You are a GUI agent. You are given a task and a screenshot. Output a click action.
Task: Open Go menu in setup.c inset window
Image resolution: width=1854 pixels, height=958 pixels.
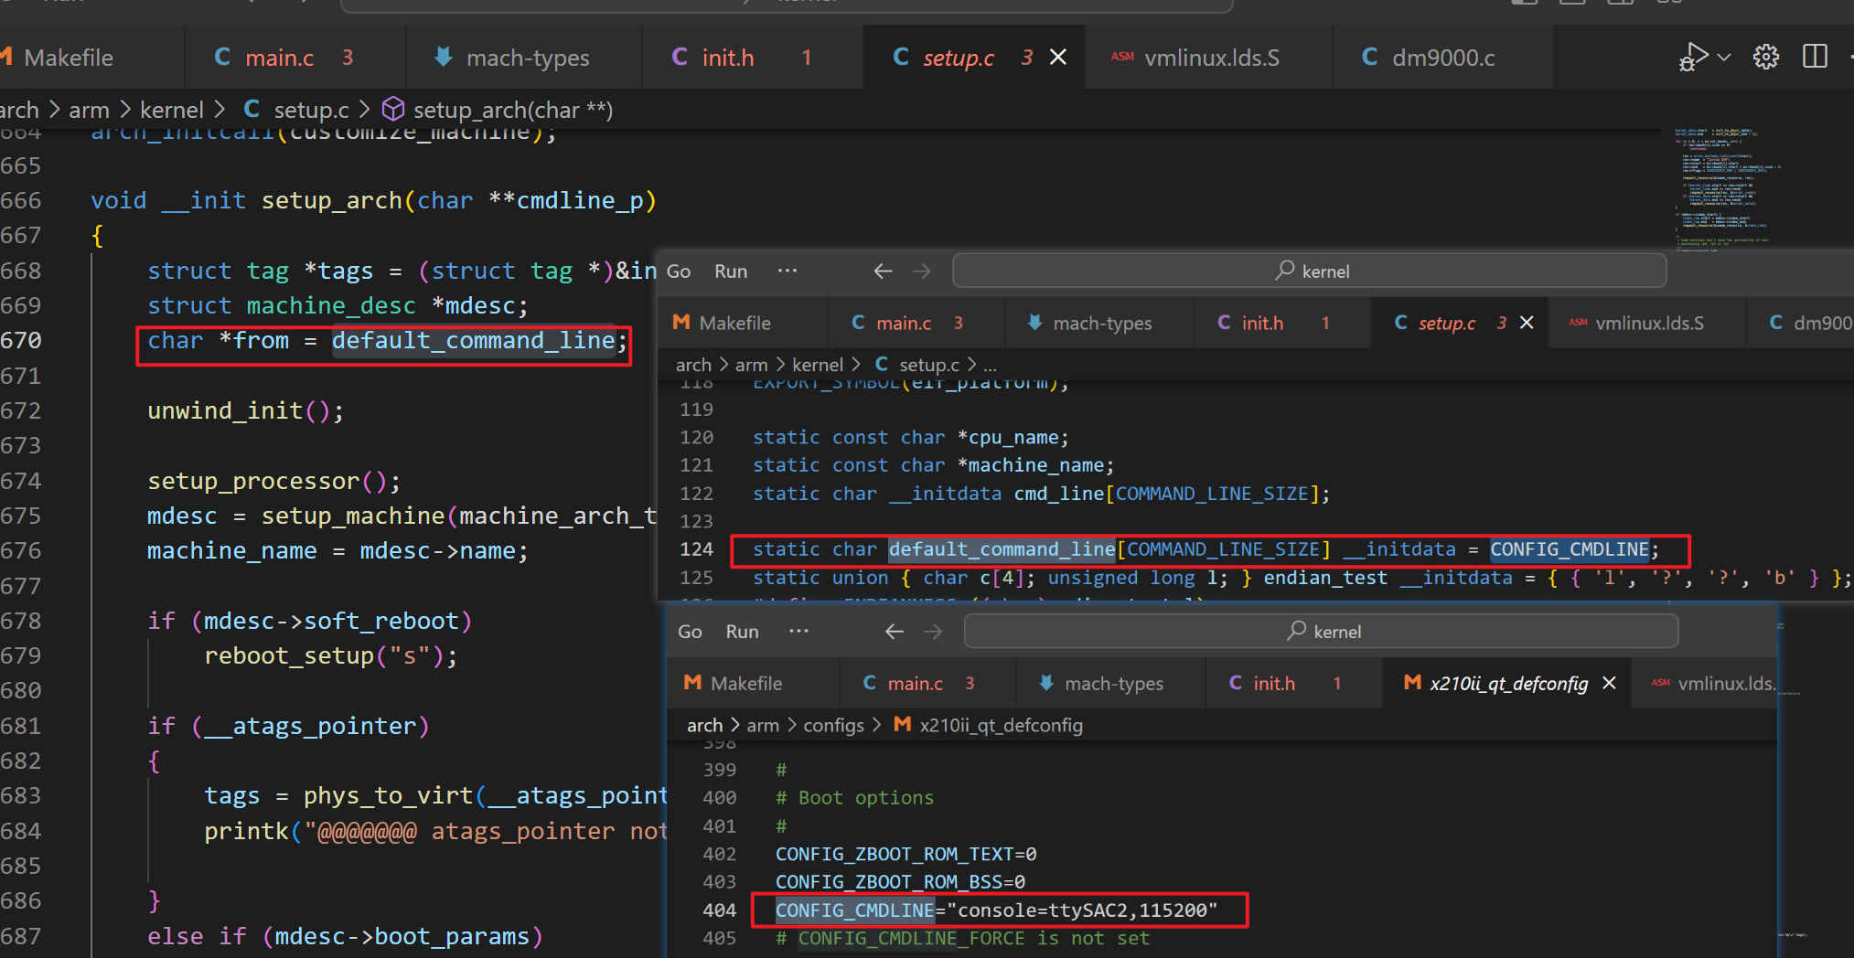point(679,271)
